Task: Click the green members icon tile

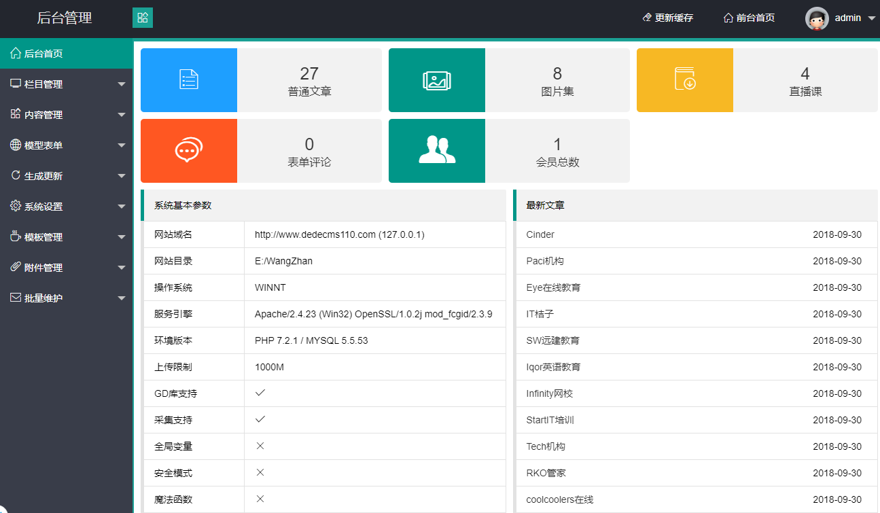Action: (x=437, y=151)
